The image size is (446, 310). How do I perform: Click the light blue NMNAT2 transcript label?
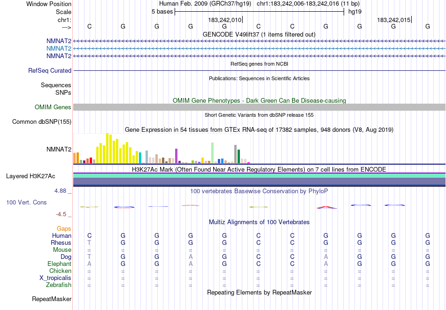[59, 49]
